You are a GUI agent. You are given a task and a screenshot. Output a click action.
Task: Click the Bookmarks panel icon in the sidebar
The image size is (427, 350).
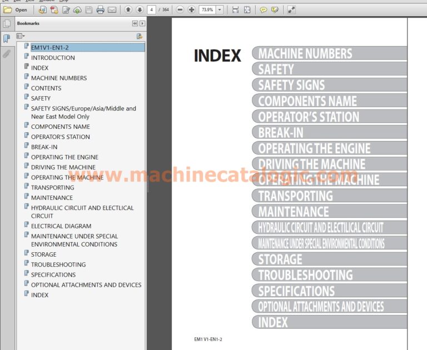point(7,38)
